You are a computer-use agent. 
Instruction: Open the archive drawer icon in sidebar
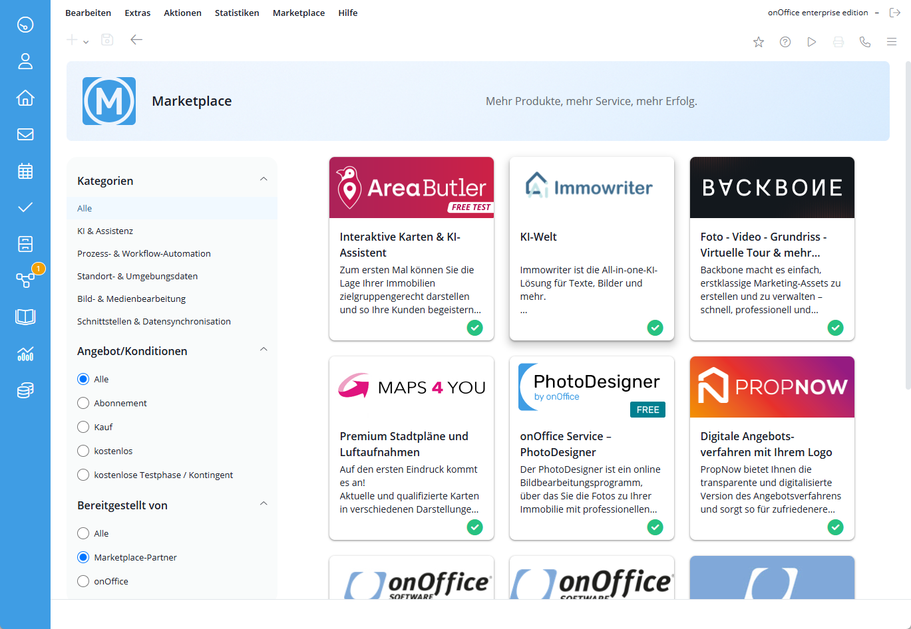(25, 244)
